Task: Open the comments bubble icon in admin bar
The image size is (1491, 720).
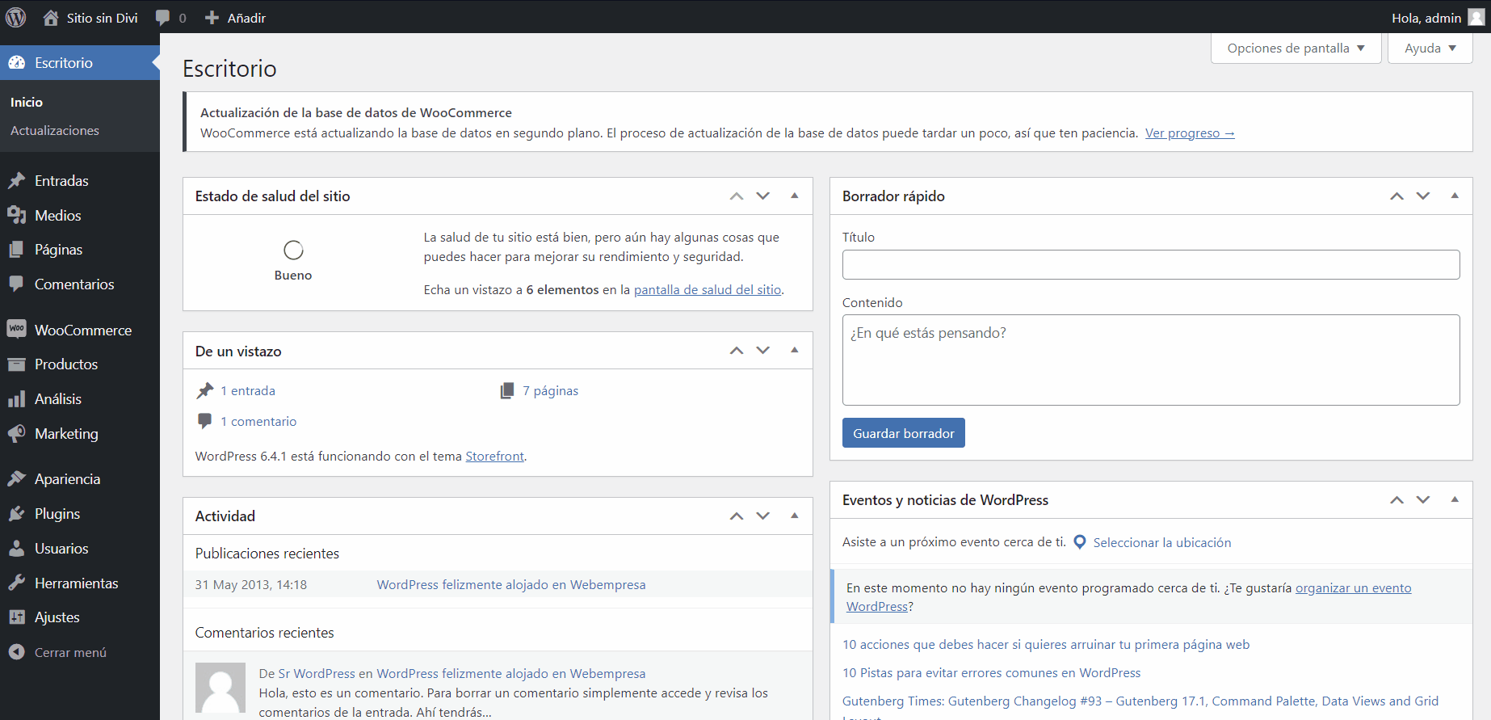Action: pyautogui.click(x=163, y=18)
